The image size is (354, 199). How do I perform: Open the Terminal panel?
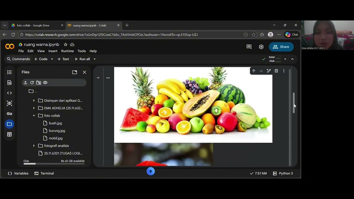pos(44,174)
